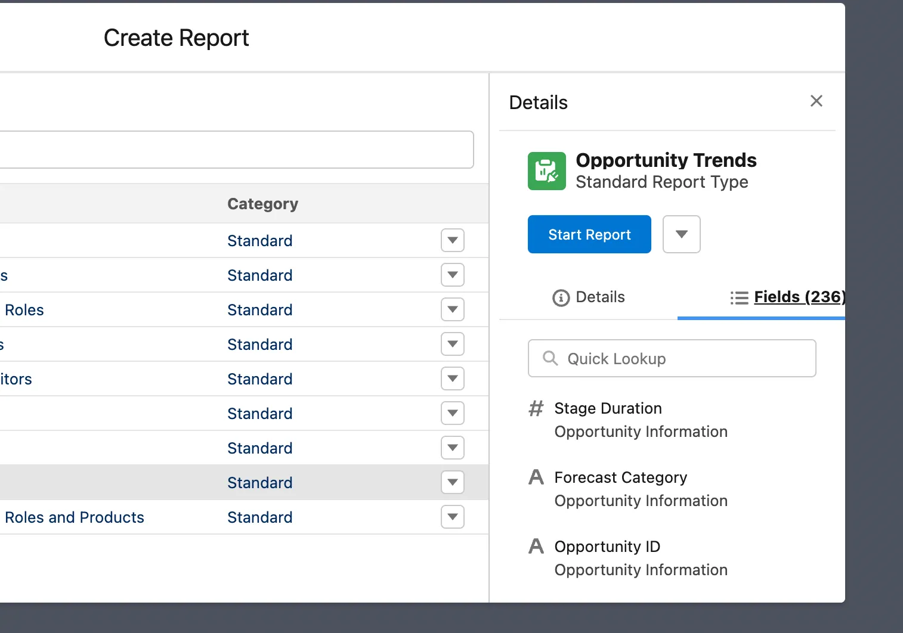
Task: Open row menu for the 'itors' row
Action: (x=453, y=378)
